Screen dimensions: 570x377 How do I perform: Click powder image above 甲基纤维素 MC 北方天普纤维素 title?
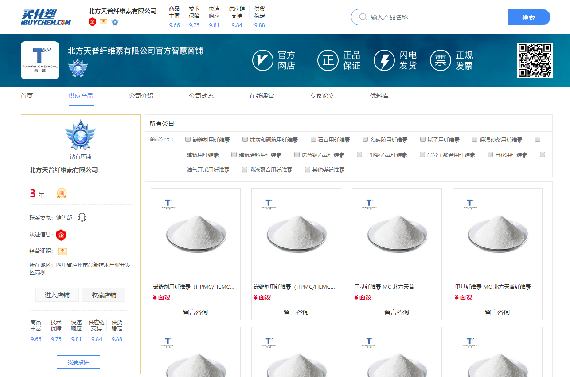(497, 234)
